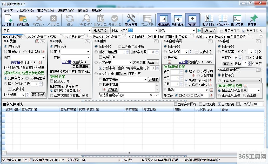
Task: Click the 默认布局 toolbar icon
Action: click(237, 19)
